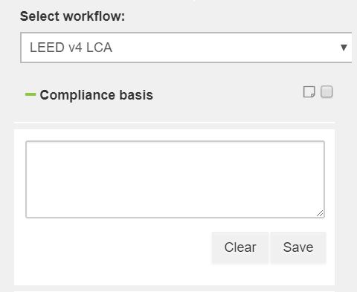Click the Compliance basis section title
This screenshot has height=292, width=357.
tap(97, 95)
